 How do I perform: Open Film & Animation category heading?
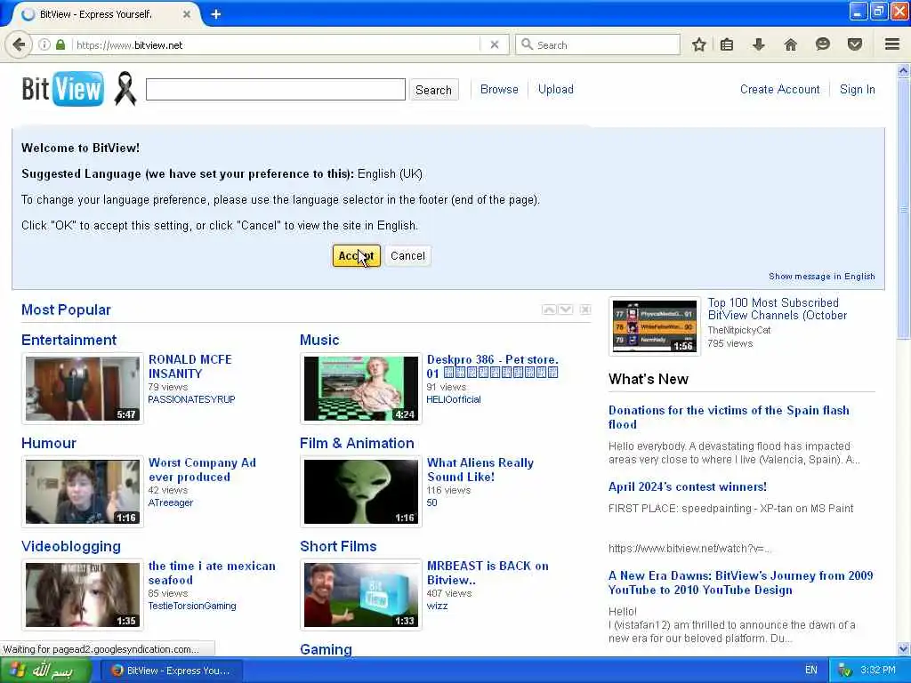pyautogui.click(x=357, y=443)
